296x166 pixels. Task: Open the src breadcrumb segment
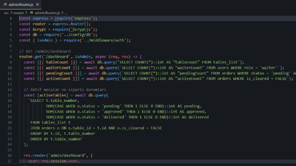(x=6, y=13)
